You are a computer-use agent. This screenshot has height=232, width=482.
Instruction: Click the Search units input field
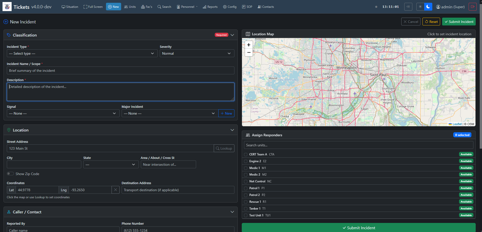358,145
